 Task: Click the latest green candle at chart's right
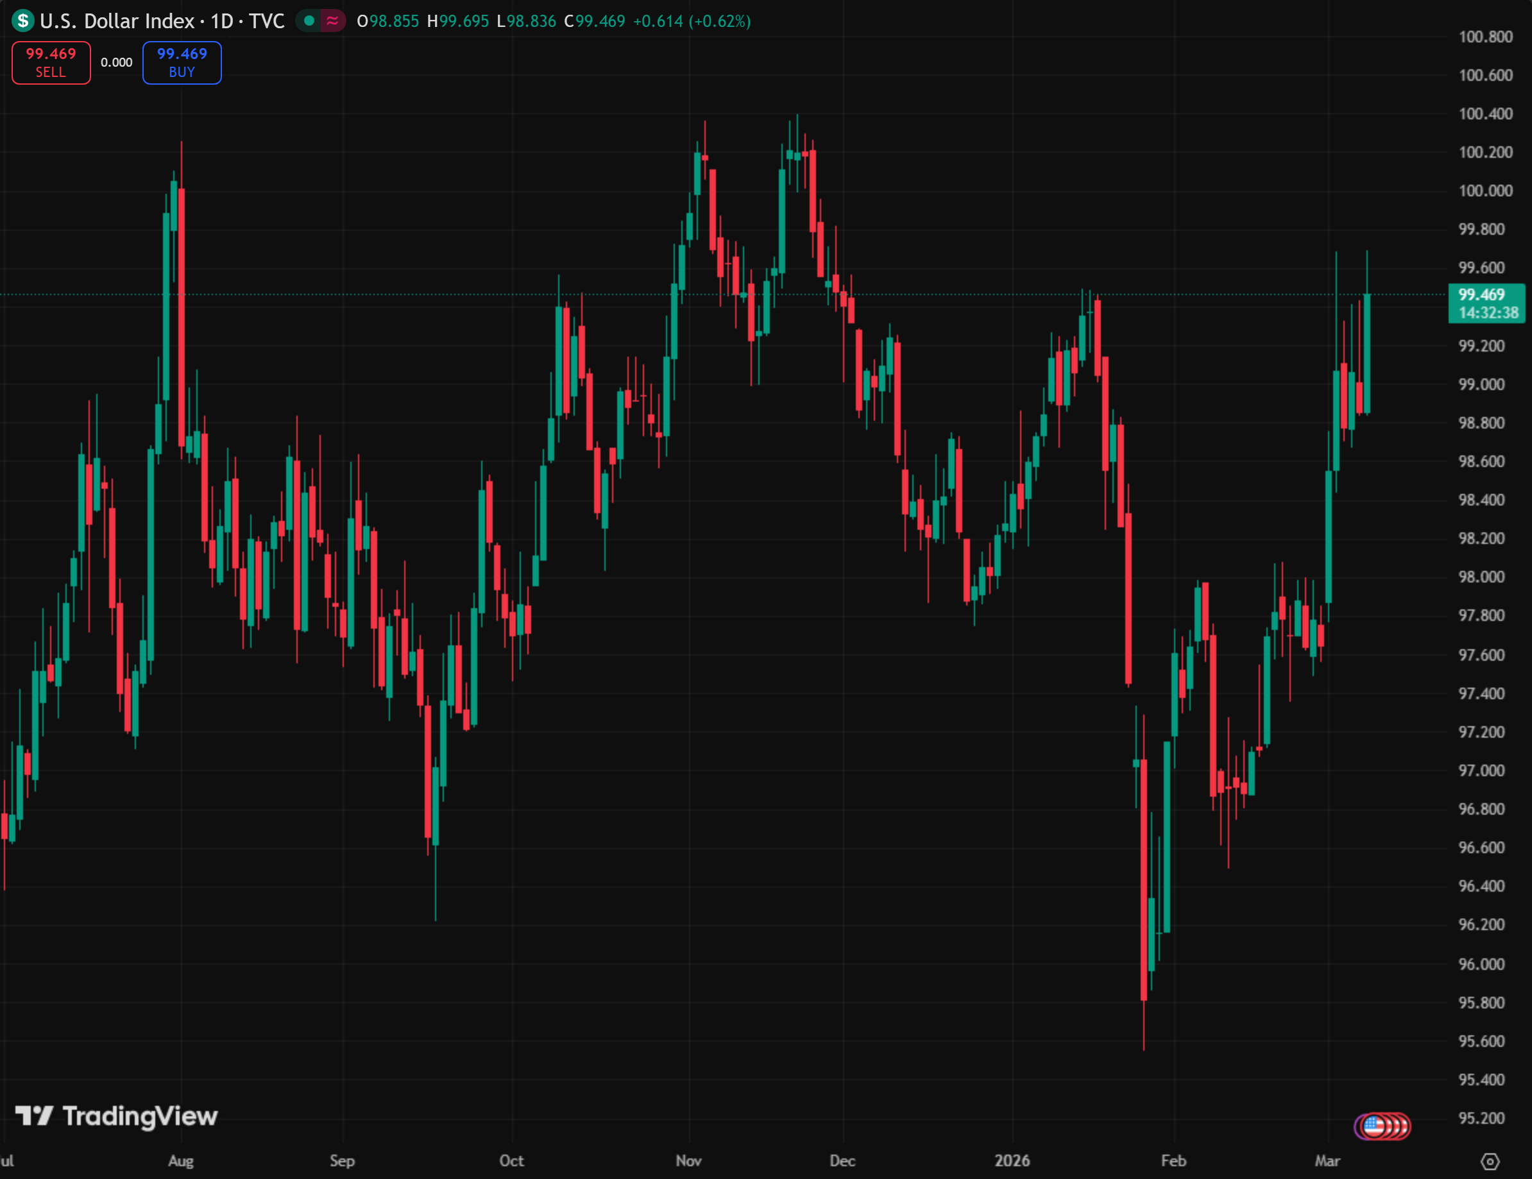1367,354
